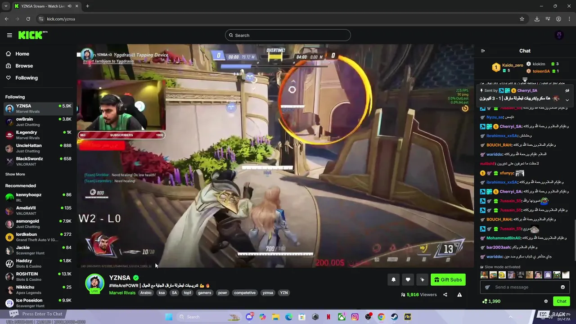Click the Kick logo
This screenshot has width=576, height=324.
coord(32,35)
